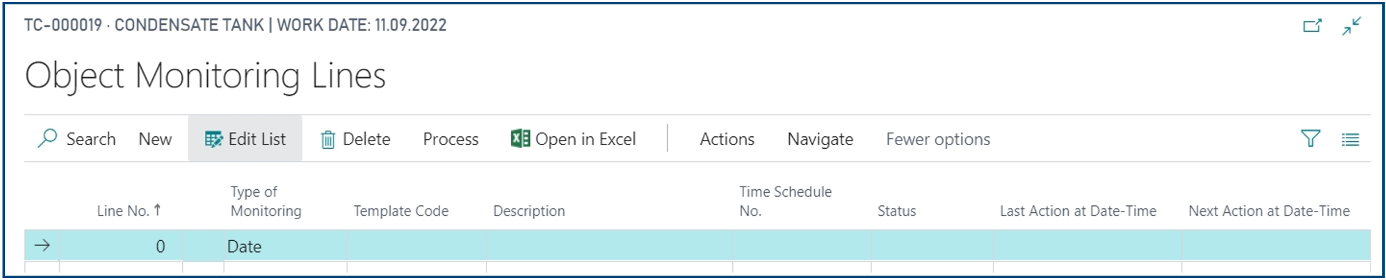Open the Actions menu
Image resolution: width=1386 pixels, height=280 pixels.
click(x=727, y=139)
